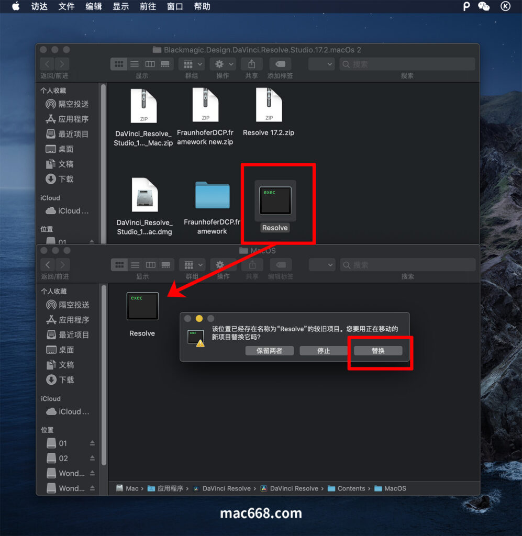
Task: Click the WeChat icon in the menu bar
Action: (484, 6)
